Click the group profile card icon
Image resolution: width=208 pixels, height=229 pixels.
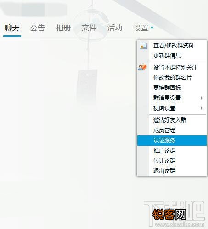(143, 46)
